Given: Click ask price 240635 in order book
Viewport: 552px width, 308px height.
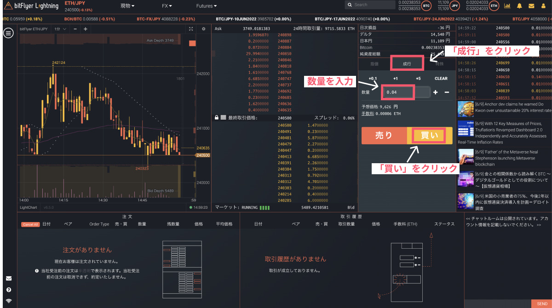Looking at the screenshot, I should point(285,110).
